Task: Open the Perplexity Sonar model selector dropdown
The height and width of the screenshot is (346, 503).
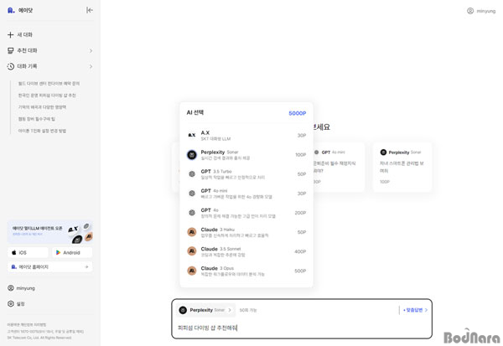Action: coord(205,310)
